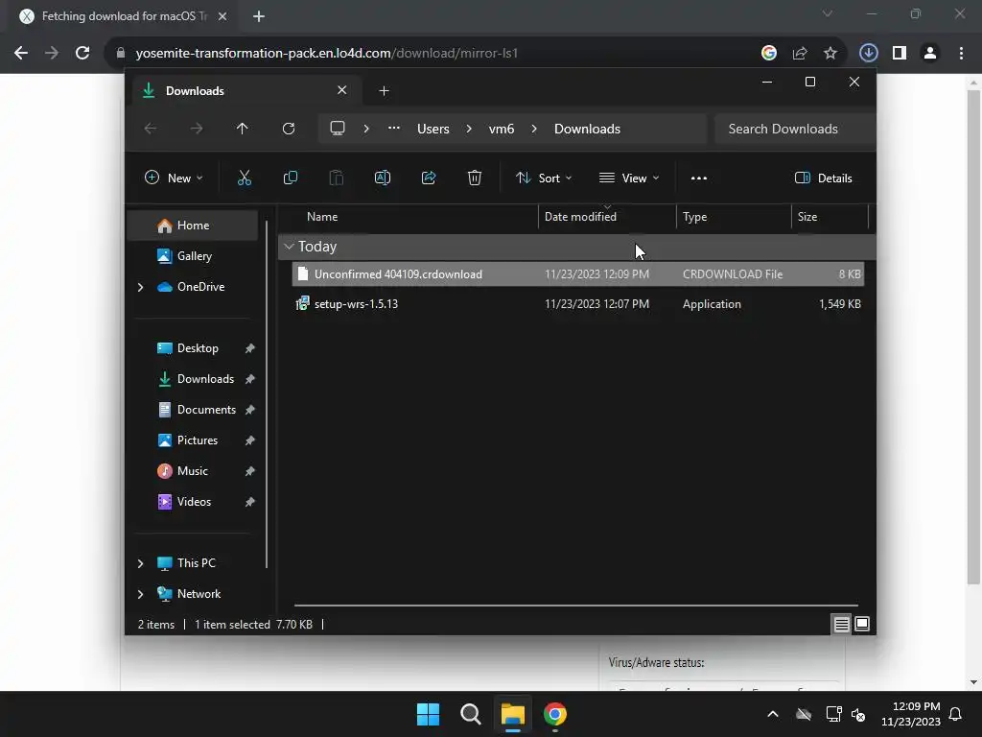This screenshot has height=737, width=982.
Task: Open the Sort dropdown
Action: [x=544, y=178]
